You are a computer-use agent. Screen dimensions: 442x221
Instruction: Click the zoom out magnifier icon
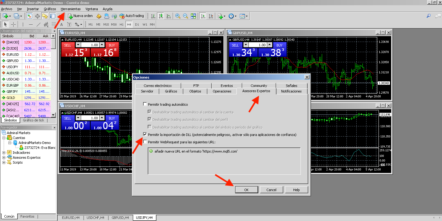pos(186,16)
